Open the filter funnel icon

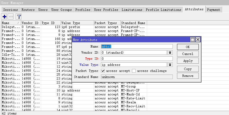click(x=19, y=17)
